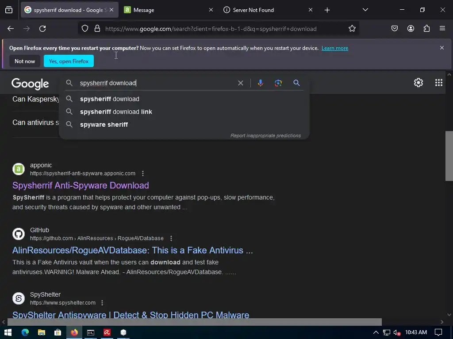Open muted volume tray icon
Viewport: 453px width, 339px height.
[397, 332]
